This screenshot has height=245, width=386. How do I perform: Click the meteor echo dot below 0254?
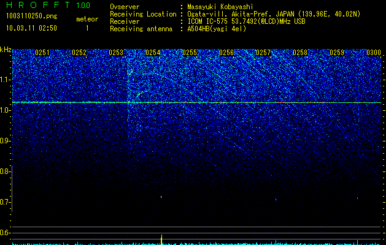[x=161, y=197]
